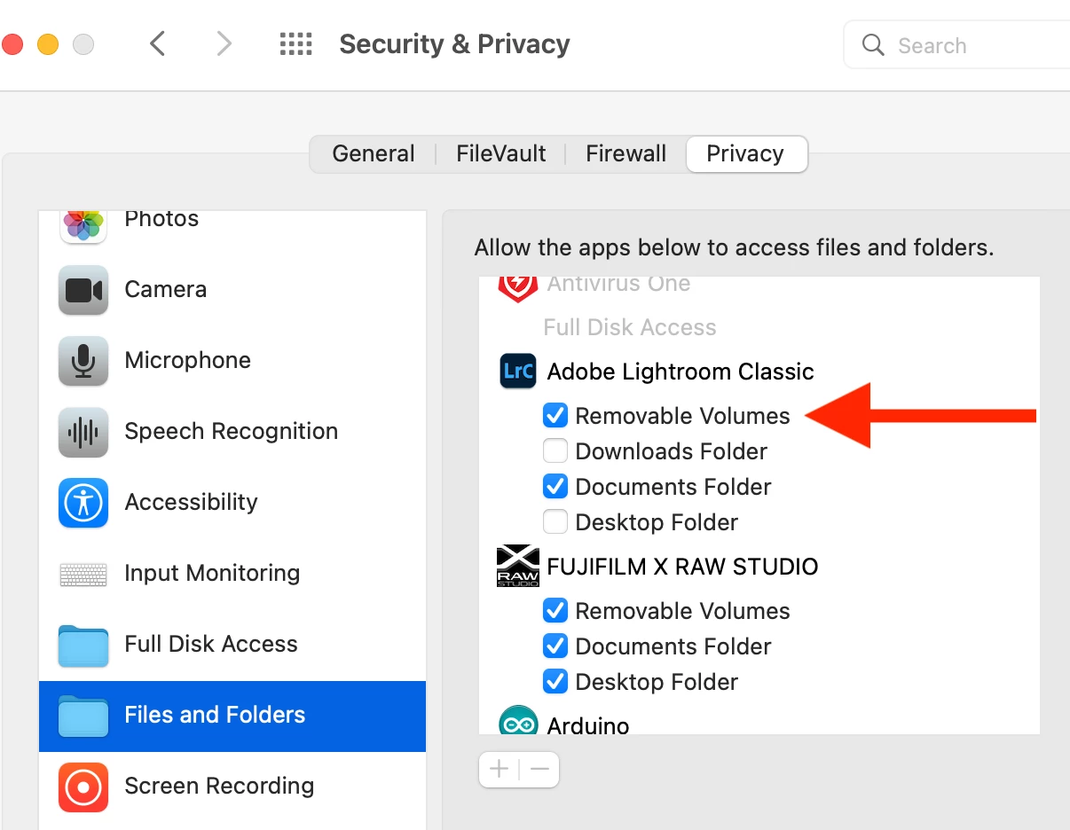This screenshot has width=1070, height=830.
Task: Click the Arduino app icon
Action: click(x=518, y=720)
